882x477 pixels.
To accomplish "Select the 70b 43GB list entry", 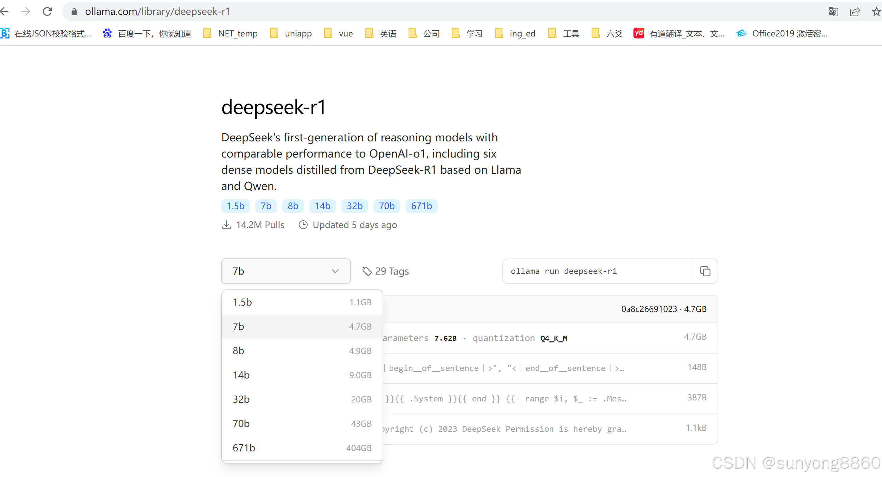I will pos(302,424).
